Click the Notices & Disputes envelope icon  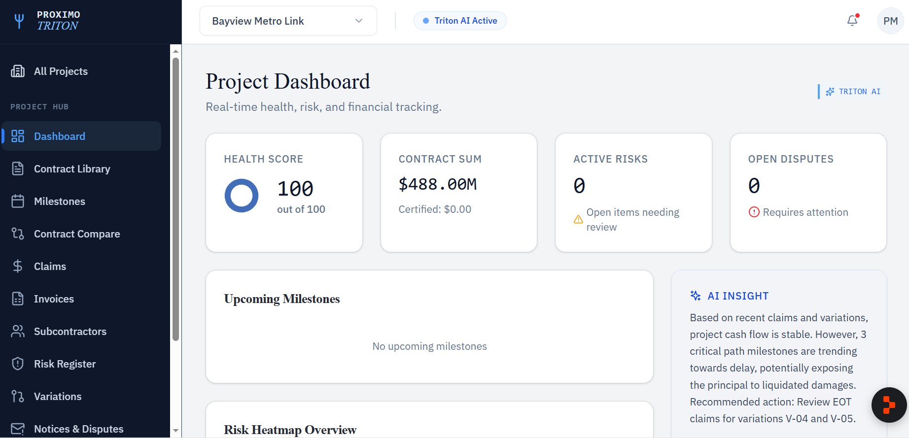point(18,429)
